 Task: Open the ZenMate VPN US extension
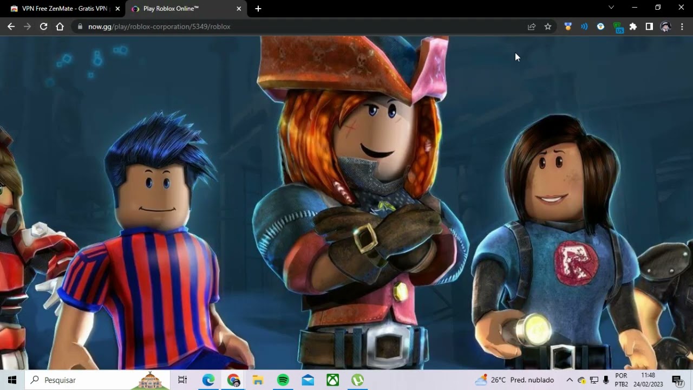tap(618, 27)
